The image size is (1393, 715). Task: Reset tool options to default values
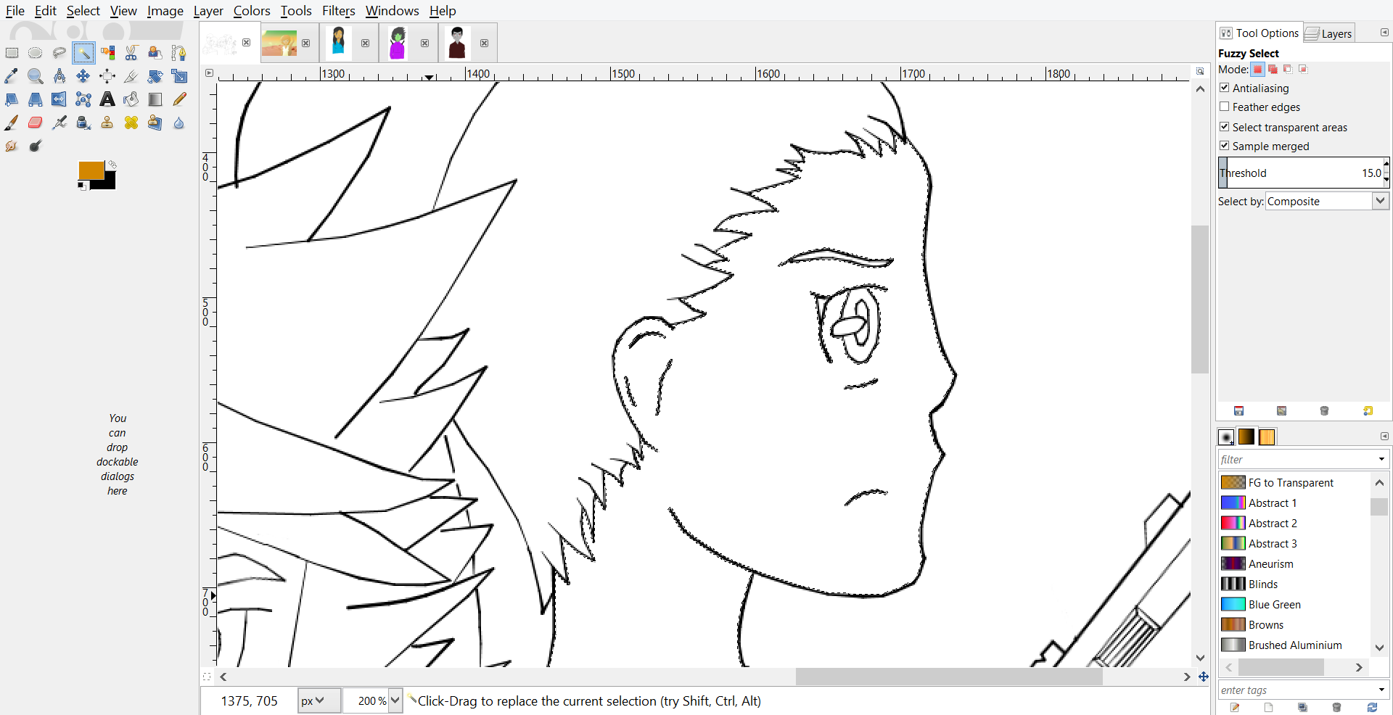1368,411
